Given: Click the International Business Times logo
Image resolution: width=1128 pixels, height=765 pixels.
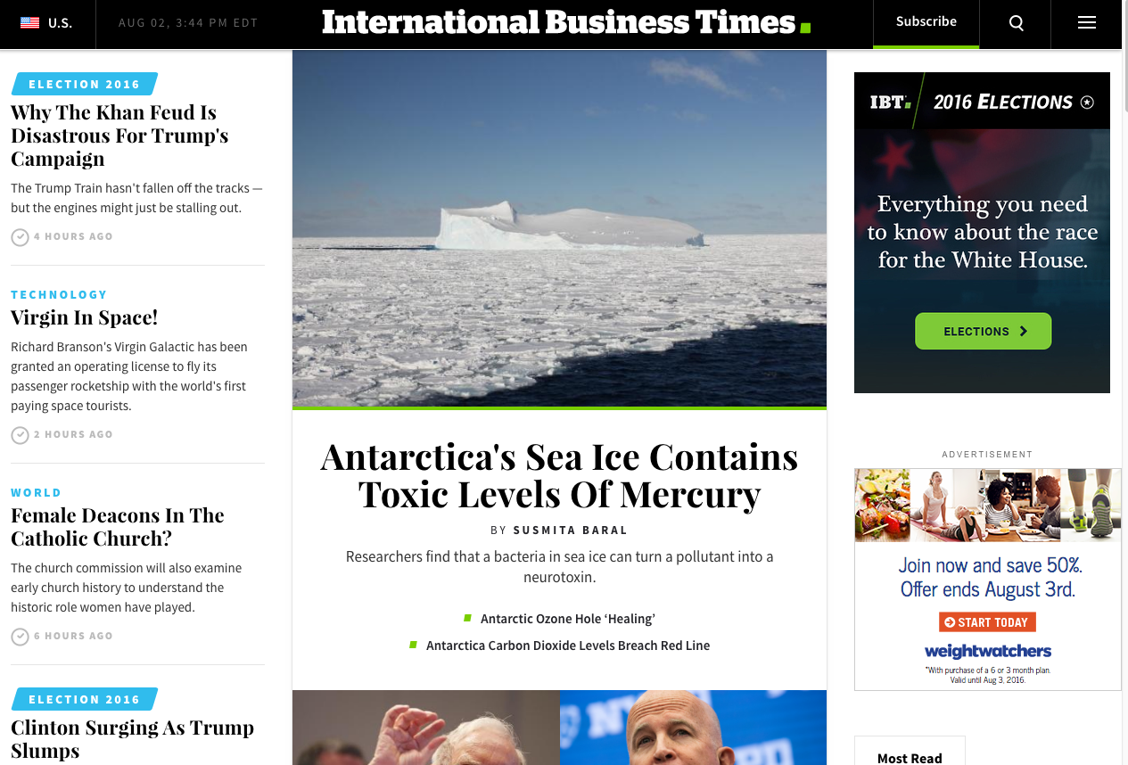Looking at the screenshot, I should click(x=566, y=22).
